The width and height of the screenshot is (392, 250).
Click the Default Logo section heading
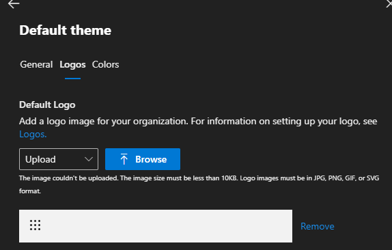(x=47, y=105)
